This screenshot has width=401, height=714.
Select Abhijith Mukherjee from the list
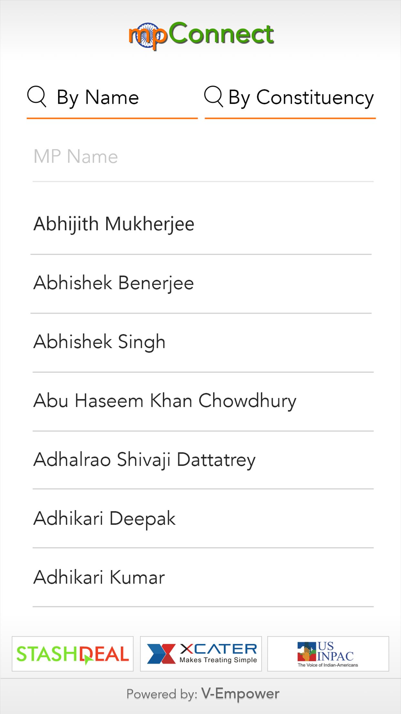[114, 224]
